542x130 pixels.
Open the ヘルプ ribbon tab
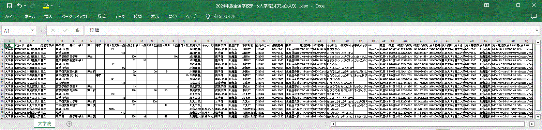pyautogui.click(x=191, y=16)
